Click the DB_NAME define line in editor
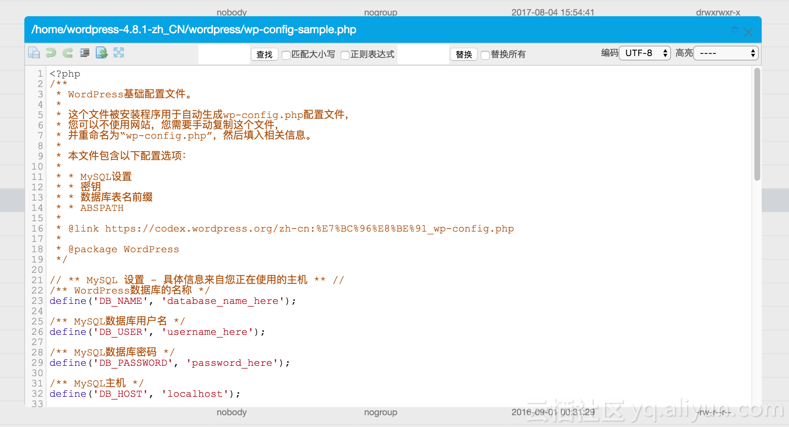Image resolution: width=789 pixels, height=427 pixels. [173, 301]
